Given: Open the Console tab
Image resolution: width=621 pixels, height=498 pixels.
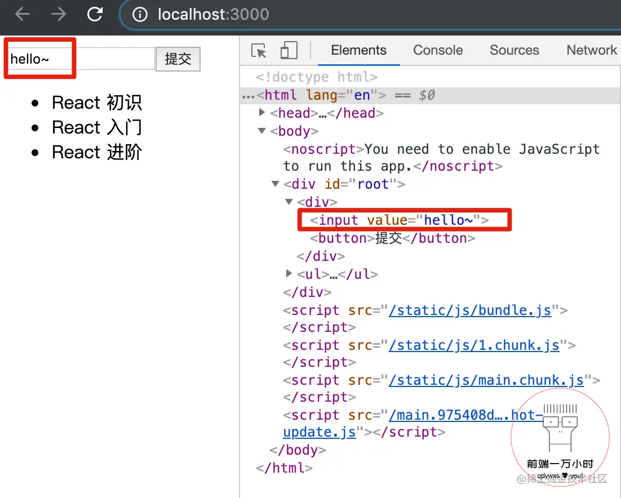Looking at the screenshot, I should pos(438,50).
